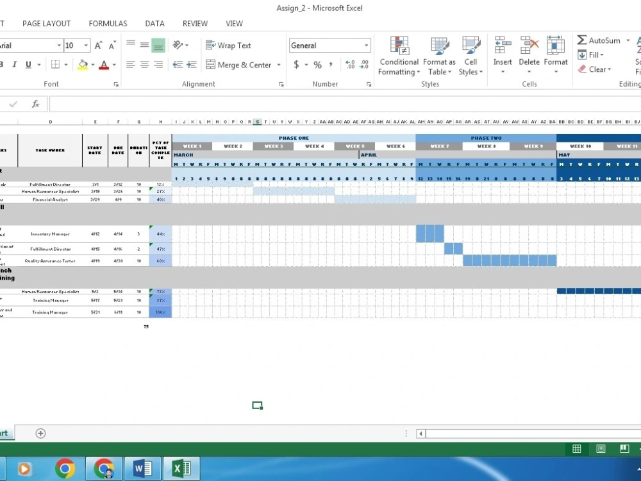641x481 pixels.
Task: Switch to the FORMULAS ribbon tab
Action: 107,23
